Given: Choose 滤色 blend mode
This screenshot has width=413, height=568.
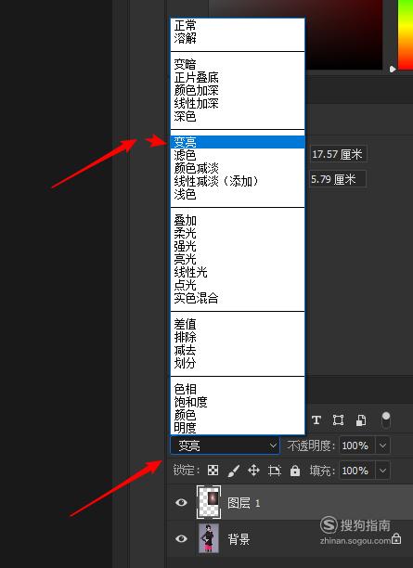Looking at the screenshot, I should (x=238, y=155).
